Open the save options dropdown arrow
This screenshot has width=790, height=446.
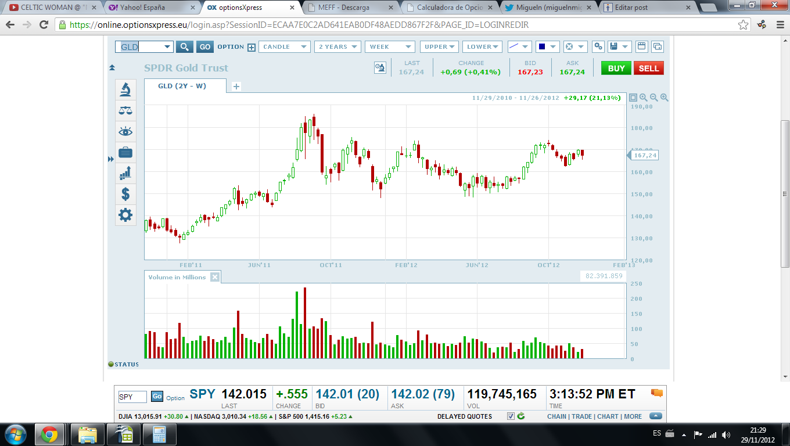click(626, 47)
